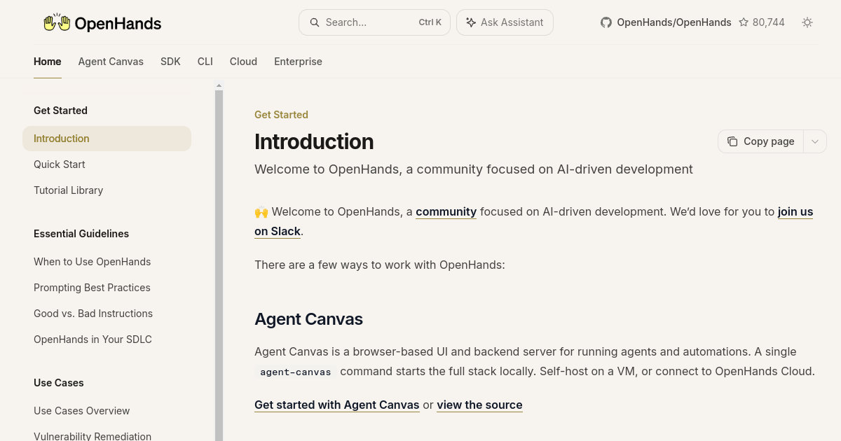Open Good vs. Bad Instructions page
The height and width of the screenshot is (441, 841).
click(107, 314)
